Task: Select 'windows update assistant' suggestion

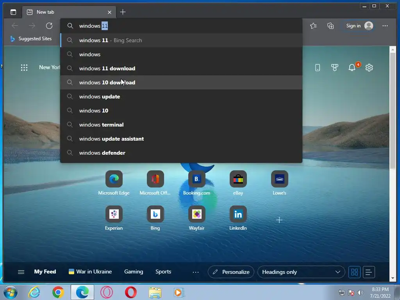Action: 181,139
